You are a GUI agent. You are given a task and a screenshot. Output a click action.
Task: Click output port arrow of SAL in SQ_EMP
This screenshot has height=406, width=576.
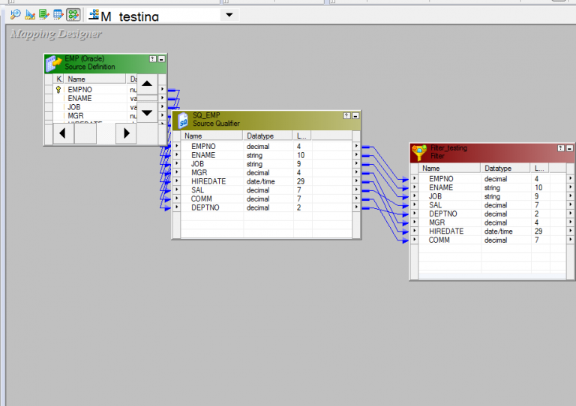357,190
